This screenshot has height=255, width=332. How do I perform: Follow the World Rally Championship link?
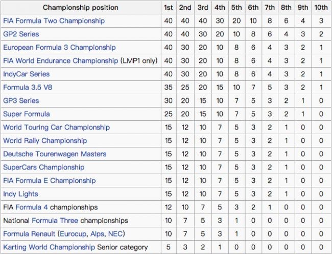45,141
